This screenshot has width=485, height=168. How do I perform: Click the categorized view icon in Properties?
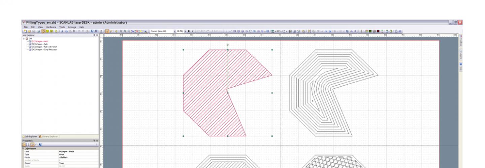click(24, 144)
